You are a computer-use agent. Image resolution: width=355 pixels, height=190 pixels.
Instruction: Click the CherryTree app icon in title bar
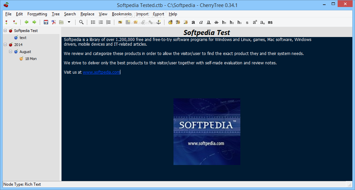[6, 5]
